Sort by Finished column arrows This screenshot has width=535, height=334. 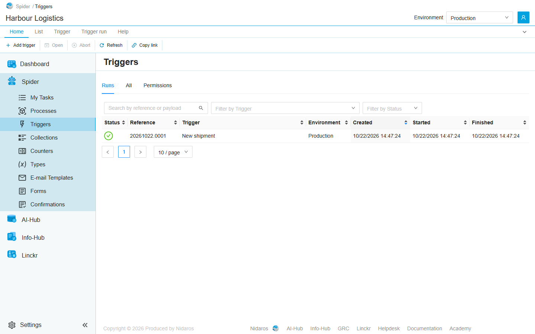tap(525, 122)
